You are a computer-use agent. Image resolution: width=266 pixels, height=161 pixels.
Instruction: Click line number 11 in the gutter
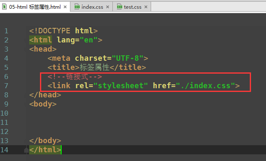[x=4, y=122]
